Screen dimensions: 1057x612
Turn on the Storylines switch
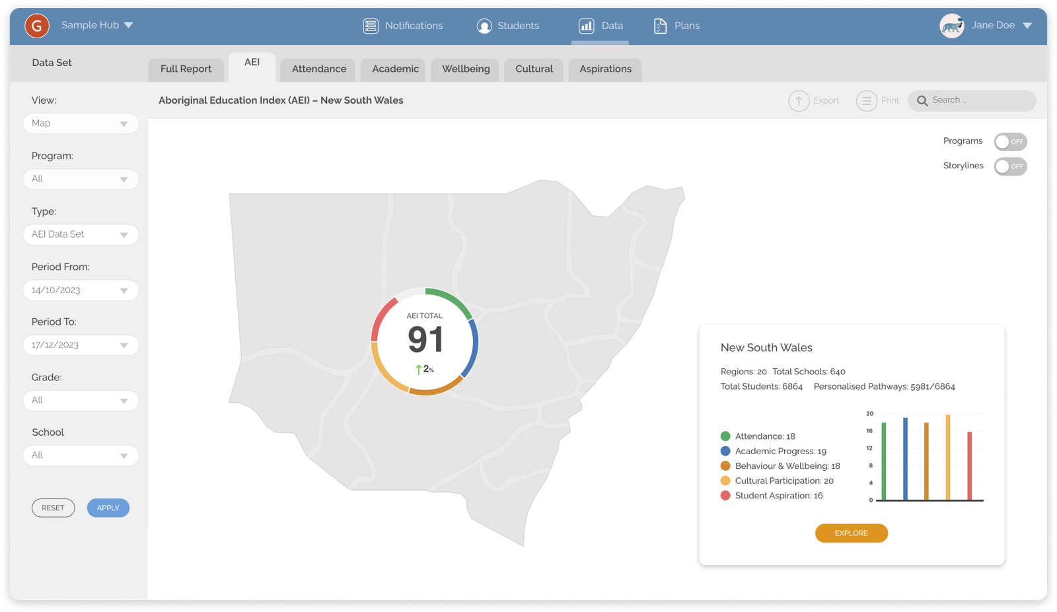click(x=1010, y=166)
